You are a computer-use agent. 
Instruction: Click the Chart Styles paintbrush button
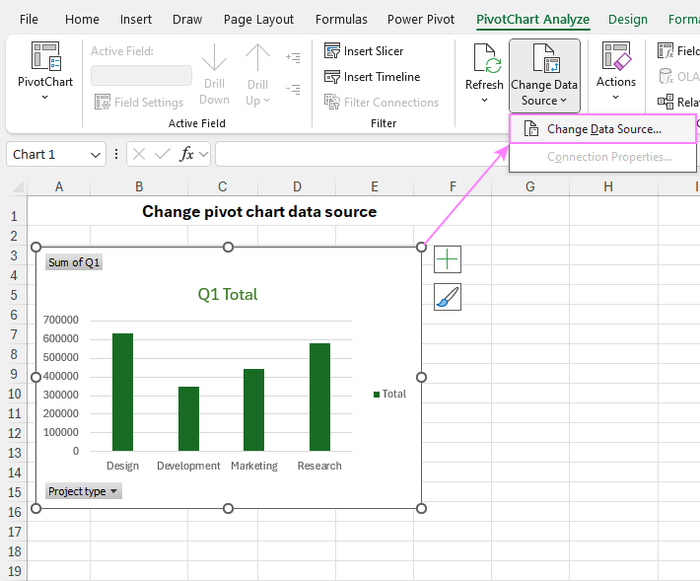(x=448, y=297)
